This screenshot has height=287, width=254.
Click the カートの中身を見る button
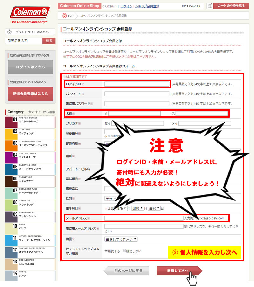[x=231, y=6]
